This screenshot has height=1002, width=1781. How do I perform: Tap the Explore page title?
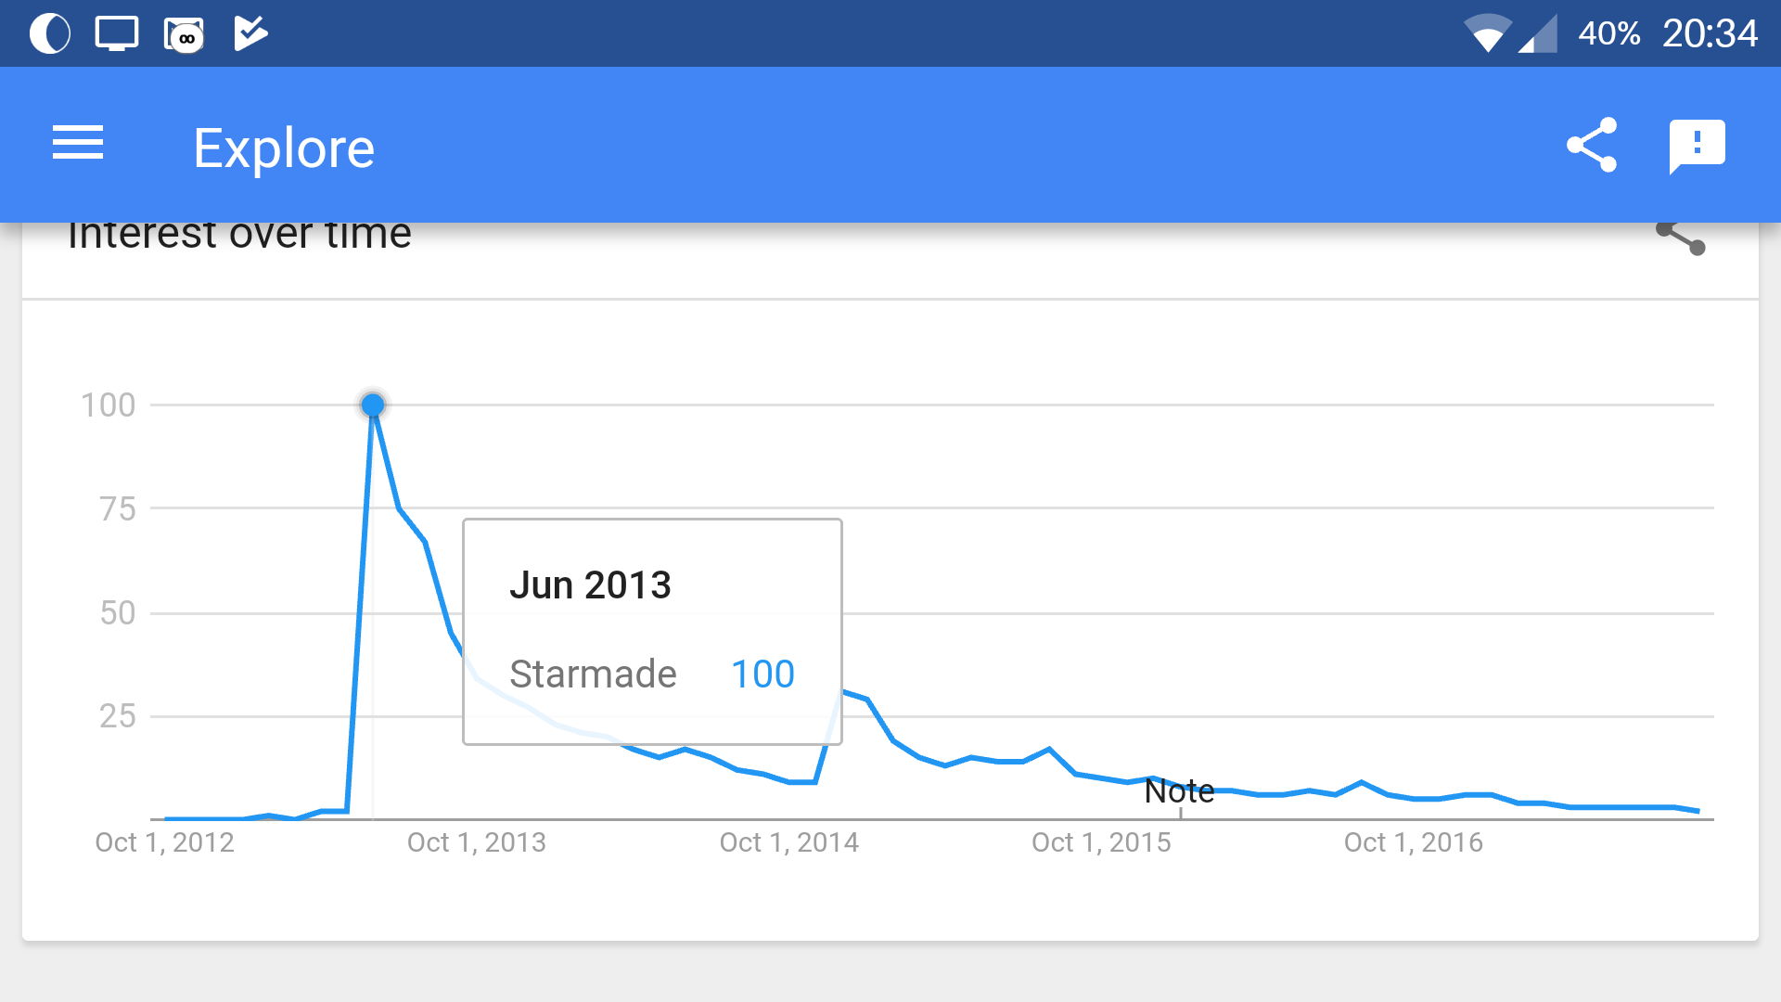284,148
